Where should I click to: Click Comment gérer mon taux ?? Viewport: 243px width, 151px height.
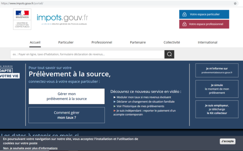point(67,115)
